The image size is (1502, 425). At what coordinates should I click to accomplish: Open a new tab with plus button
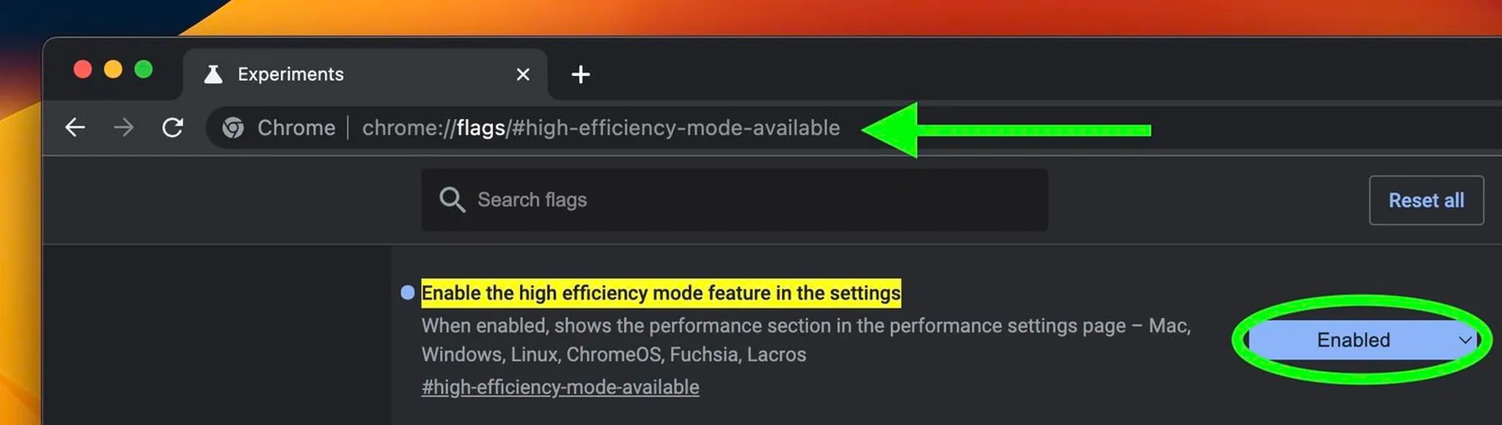pos(580,74)
